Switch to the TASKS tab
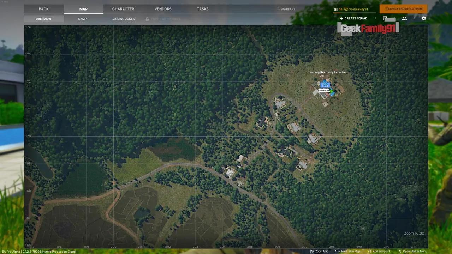This screenshot has height=254, width=452. tap(203, 9)
